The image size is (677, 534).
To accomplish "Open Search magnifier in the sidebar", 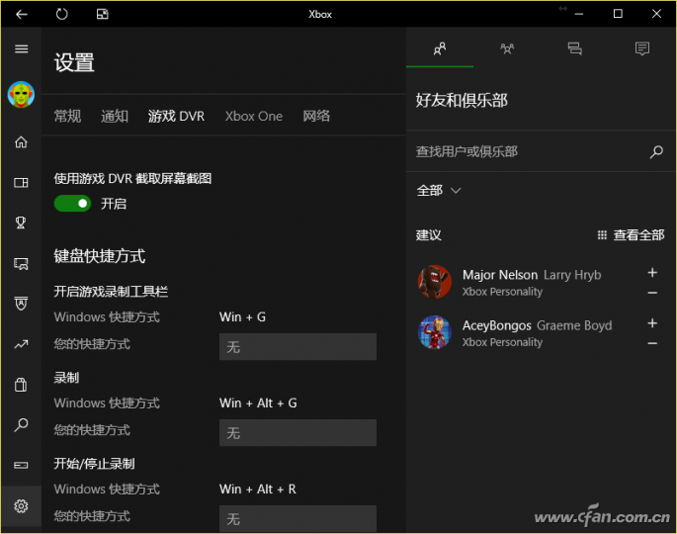I will [21, 425].
